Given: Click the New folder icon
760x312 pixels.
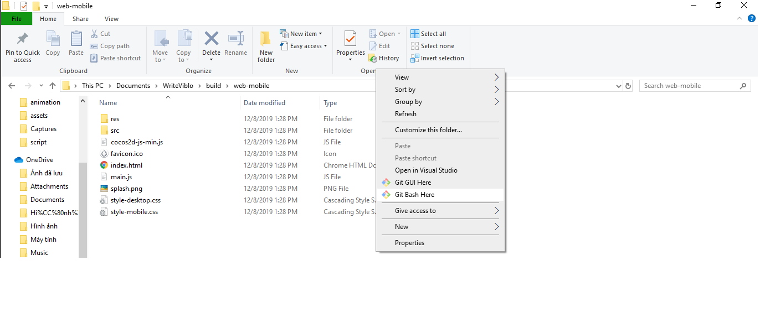Looking at the screenshot, I should point(266,39).
